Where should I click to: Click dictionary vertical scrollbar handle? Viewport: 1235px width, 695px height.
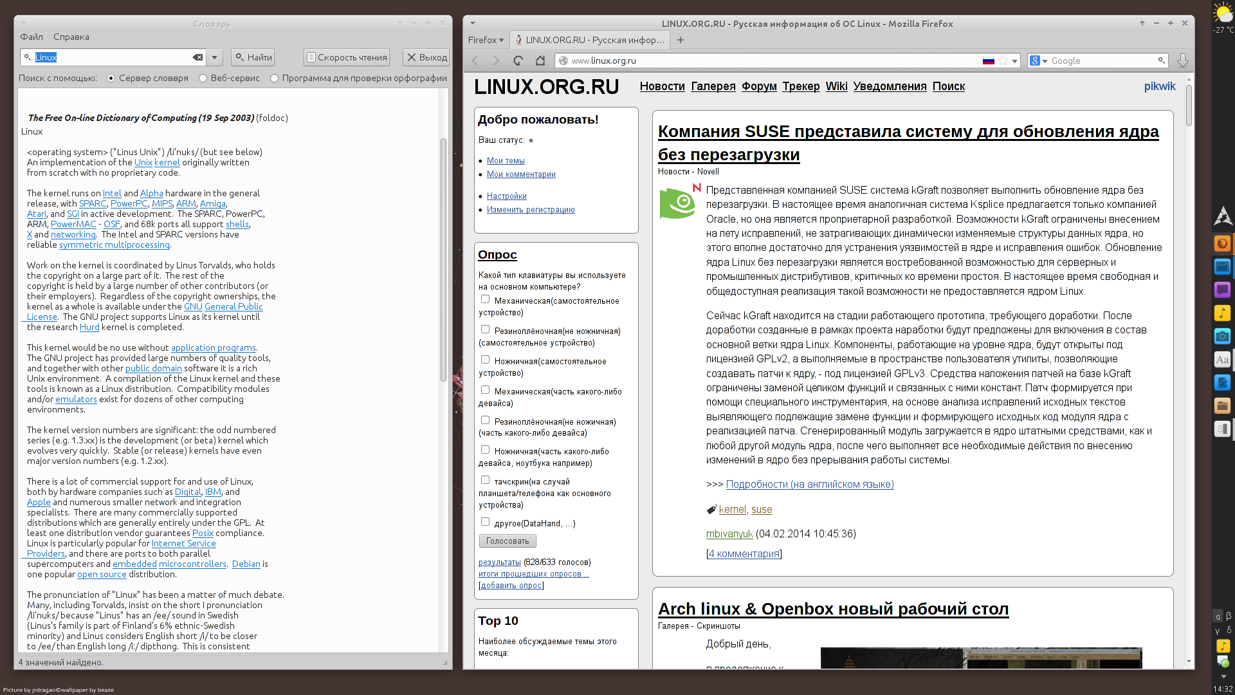[x=443, y=259]
